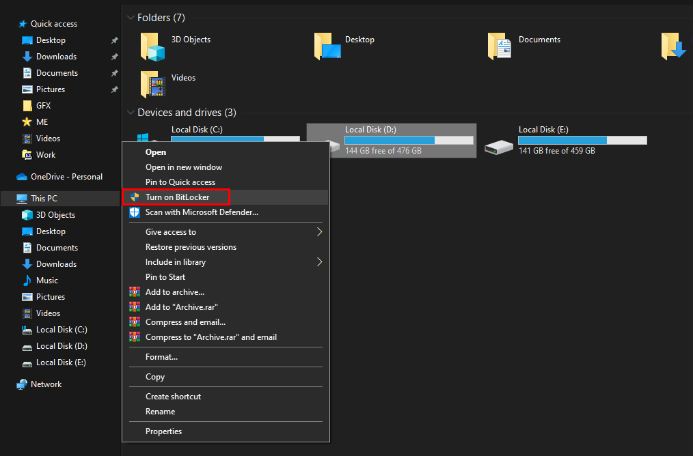Unpin Desktop using its pin icon
This screenshot has height=456, width=693.
coord(114,40)
